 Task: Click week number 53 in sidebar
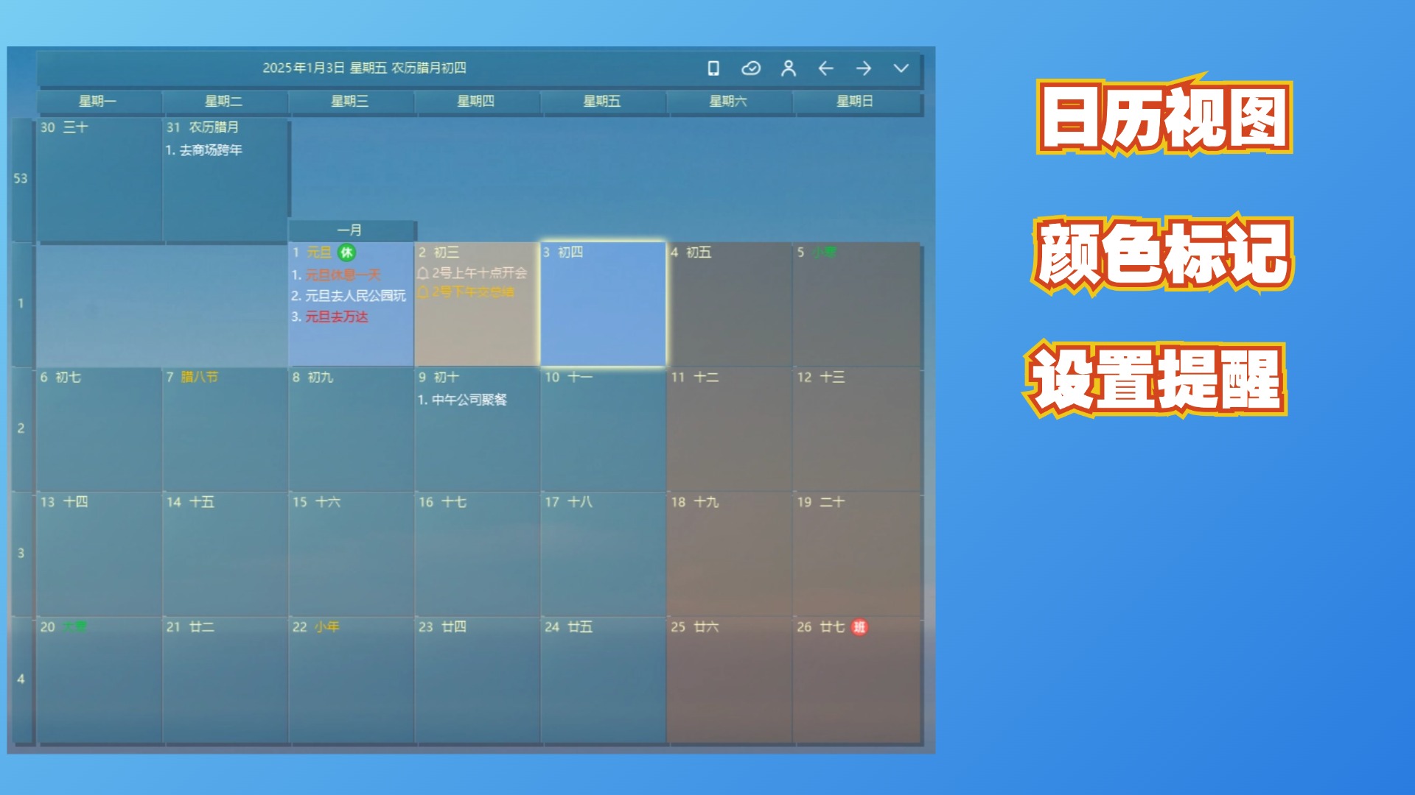(x=21, y=179)
